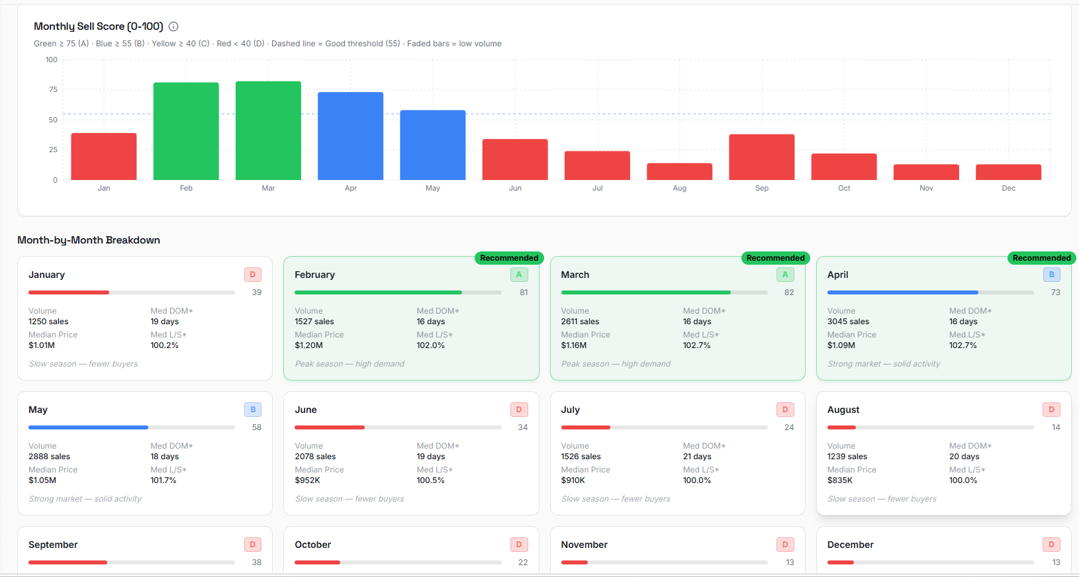Click 'Strong market — solid activity' note in April
The image size is (1079, 577).
[883, 364]
